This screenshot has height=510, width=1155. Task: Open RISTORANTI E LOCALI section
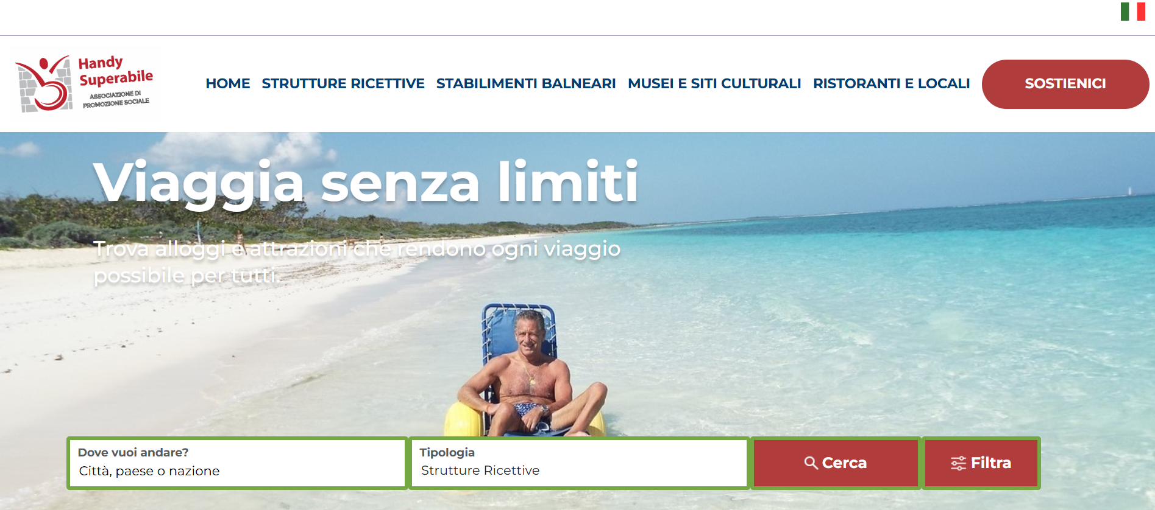pyautogui.click(x=891, y=83)
